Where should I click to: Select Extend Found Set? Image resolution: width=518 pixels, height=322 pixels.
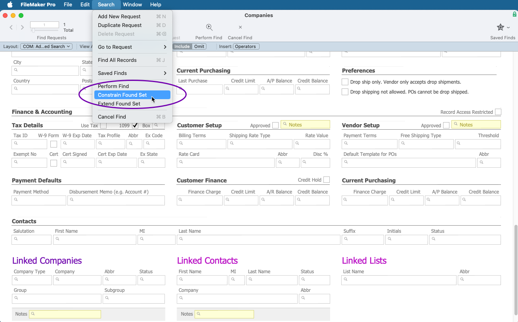(132, 103)
